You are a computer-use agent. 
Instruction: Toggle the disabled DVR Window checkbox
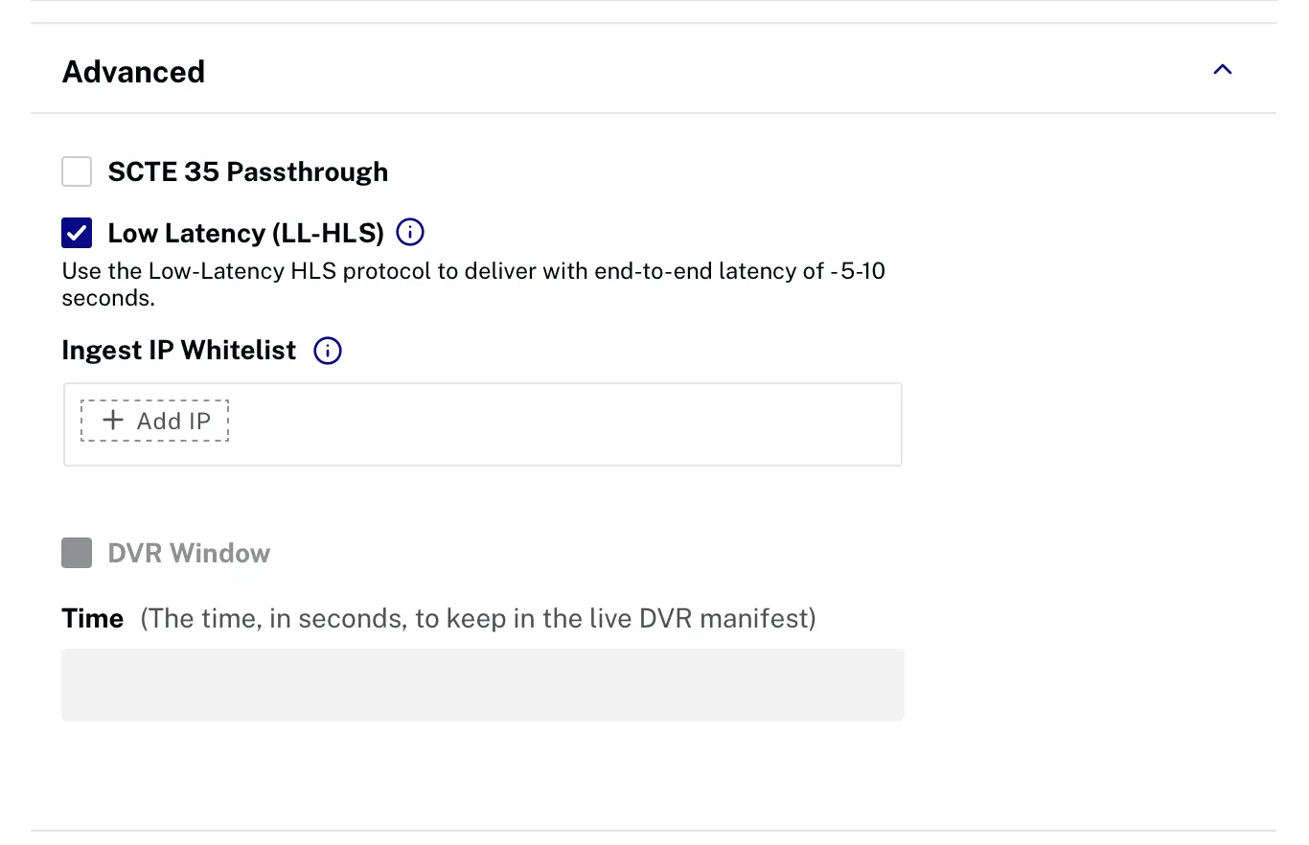tap(77, 553)
